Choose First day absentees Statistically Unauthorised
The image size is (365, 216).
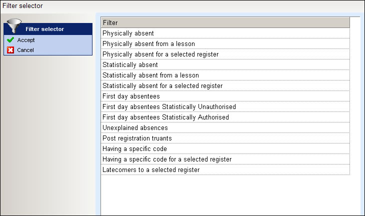pos(225,106)
